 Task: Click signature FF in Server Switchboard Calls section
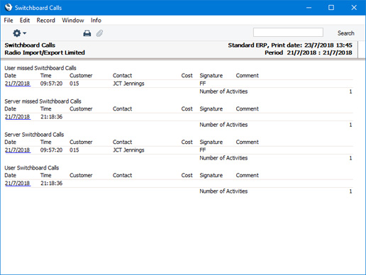pos(203,150)
